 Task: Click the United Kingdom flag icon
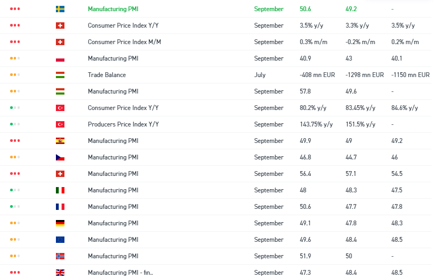(60, 273)
